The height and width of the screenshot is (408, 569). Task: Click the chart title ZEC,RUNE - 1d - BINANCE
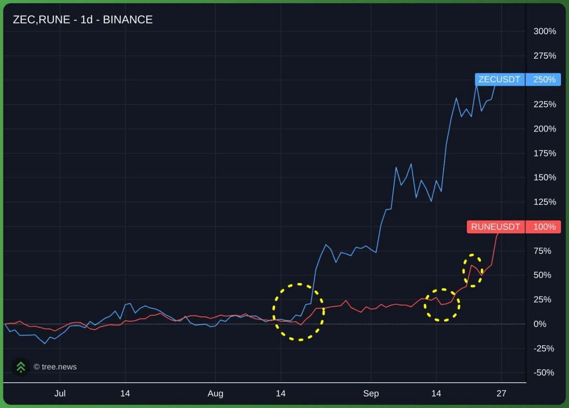83,20
